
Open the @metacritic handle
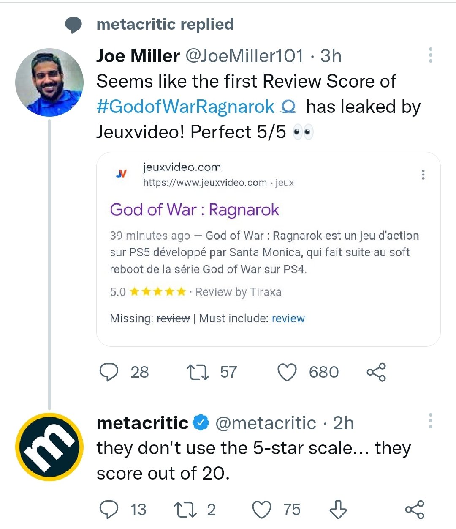266,423
